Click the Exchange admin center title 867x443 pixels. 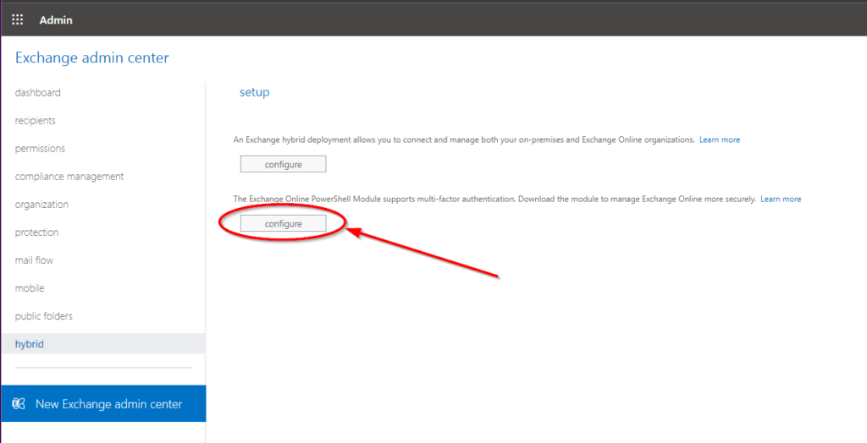click(x=91, y=57)
